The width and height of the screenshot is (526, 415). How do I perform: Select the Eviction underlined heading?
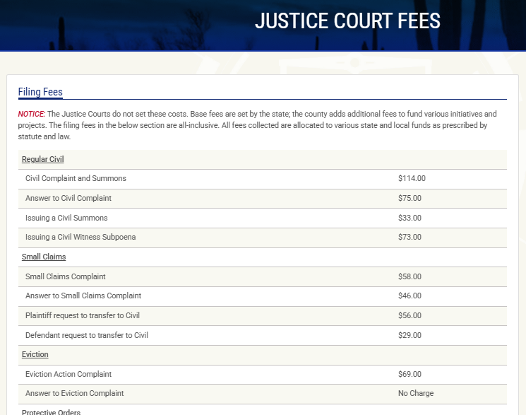(x=35, y=354)
